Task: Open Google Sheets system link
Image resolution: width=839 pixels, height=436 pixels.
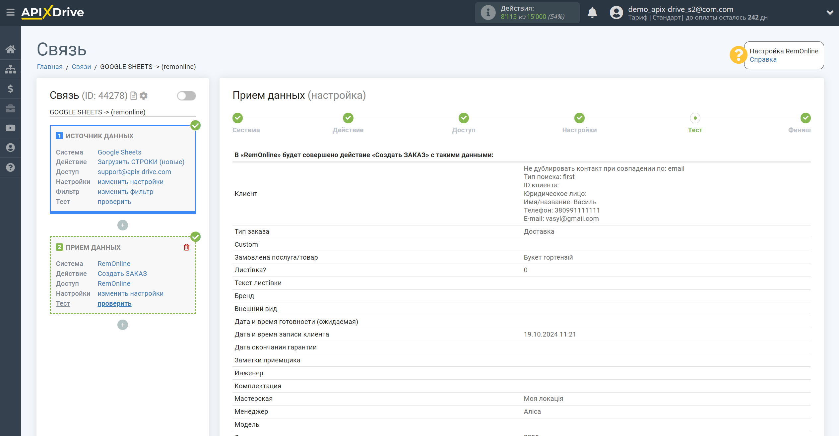Action: point(119,152)
